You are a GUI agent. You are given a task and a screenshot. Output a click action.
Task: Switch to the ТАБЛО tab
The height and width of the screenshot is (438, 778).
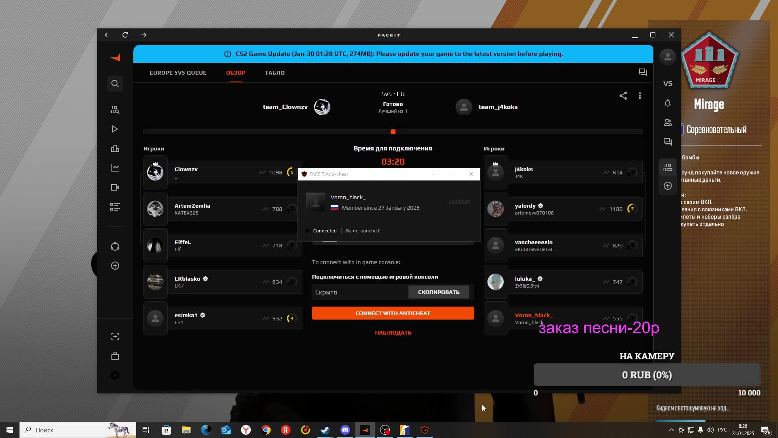point(275,73)
